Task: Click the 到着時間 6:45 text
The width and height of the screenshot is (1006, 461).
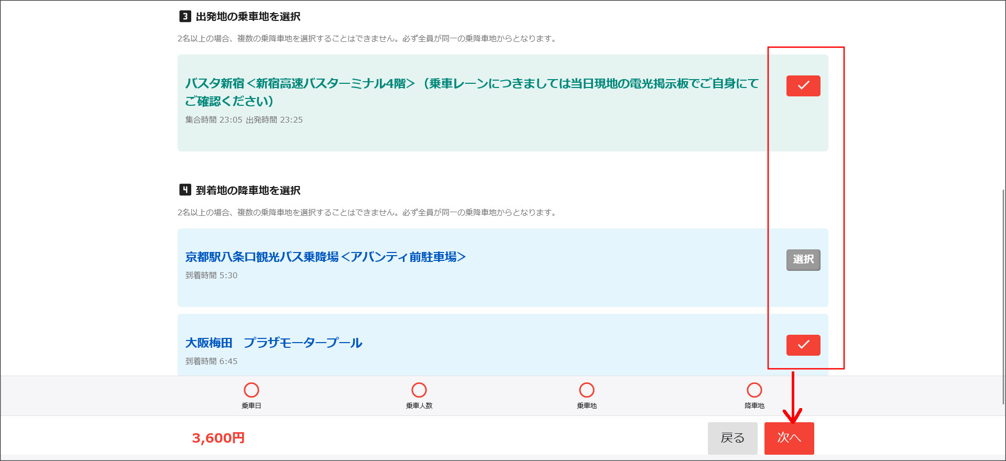Action: coord(211,361)
